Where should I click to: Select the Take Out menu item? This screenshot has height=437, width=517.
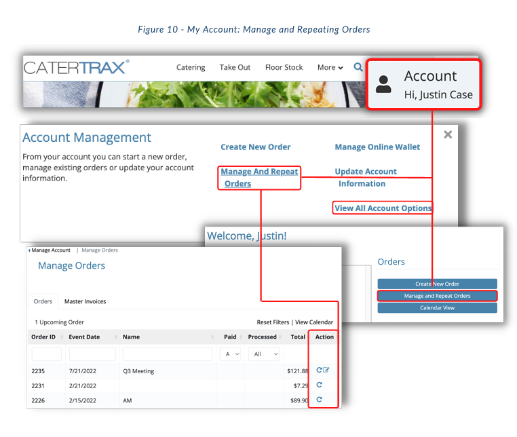click(x=235, y=67)
